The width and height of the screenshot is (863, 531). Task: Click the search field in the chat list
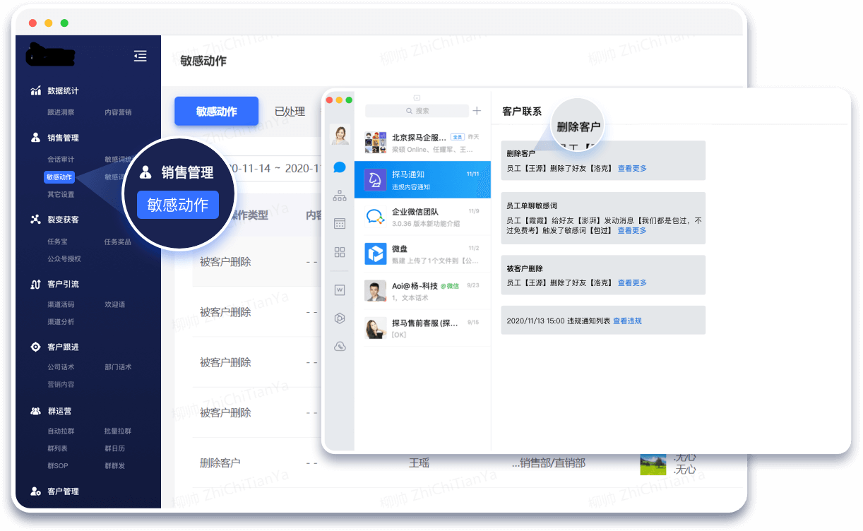[417, 111]
